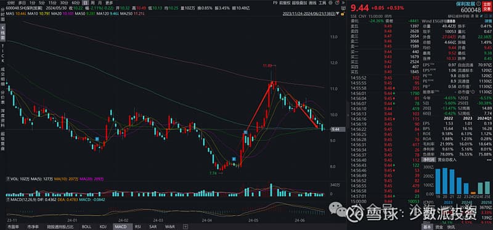Select the 30分 period tab
Viewport: 493px width, 230px height.
(64, 2)
